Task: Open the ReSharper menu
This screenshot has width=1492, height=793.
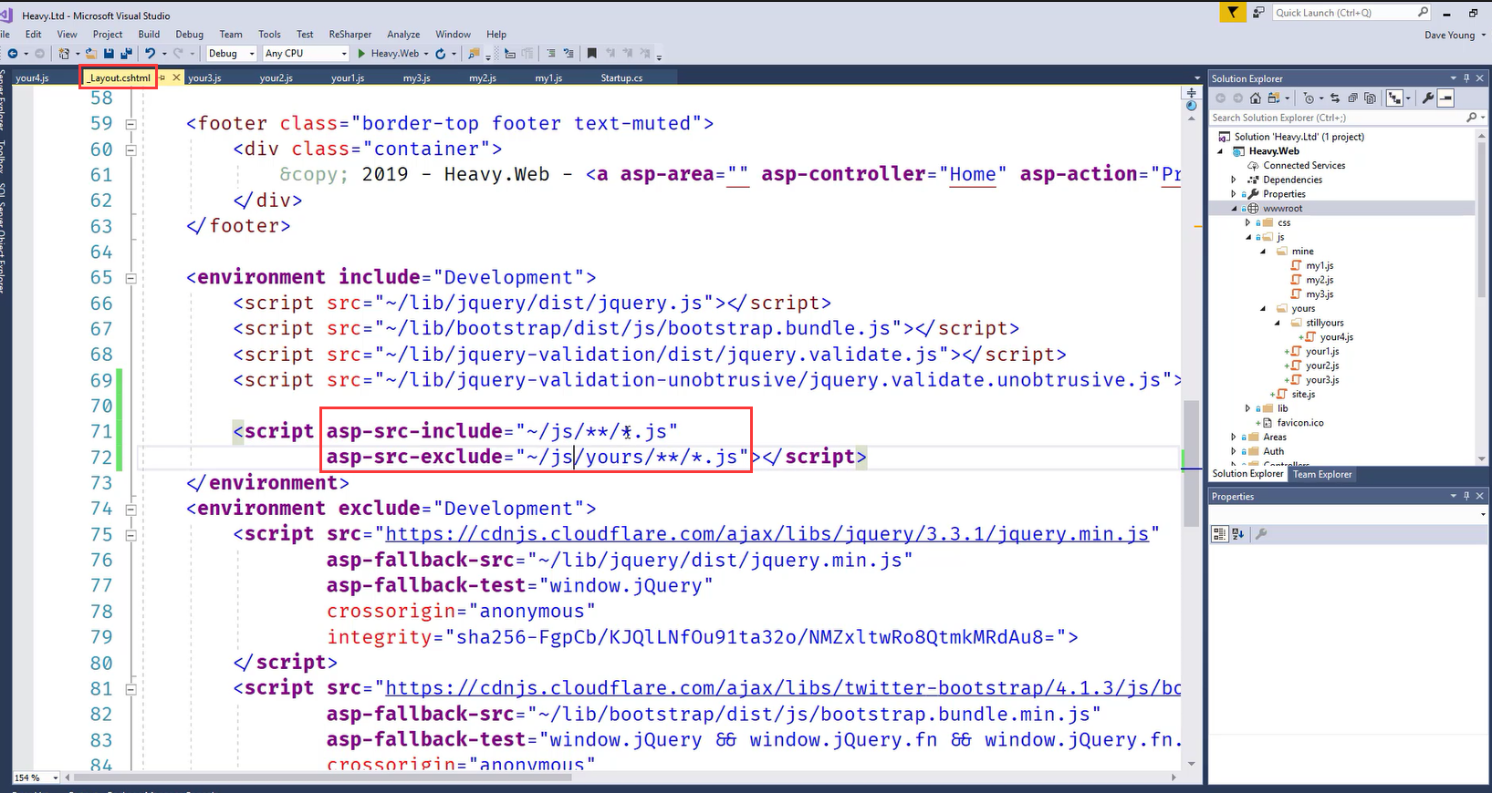Action: (x=350, y=35)
